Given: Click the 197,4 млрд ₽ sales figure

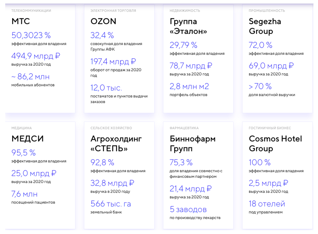Looking at the screenshot, I should click(113, 62).
